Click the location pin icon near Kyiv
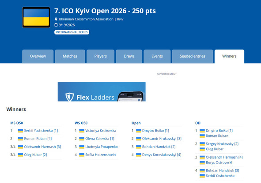Screen dimensions: 261x183 point(56,19)
